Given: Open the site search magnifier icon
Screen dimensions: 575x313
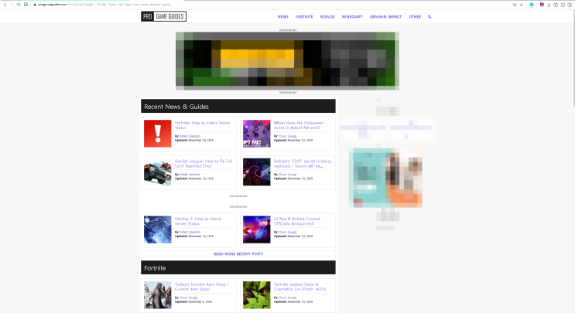Looking at the screenshot, I should click(x=430, y=17).
